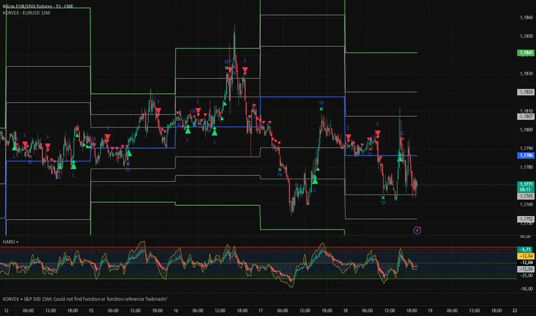Click the HARSI indicator label
The image size is (536, 316).
pos(10,241)
